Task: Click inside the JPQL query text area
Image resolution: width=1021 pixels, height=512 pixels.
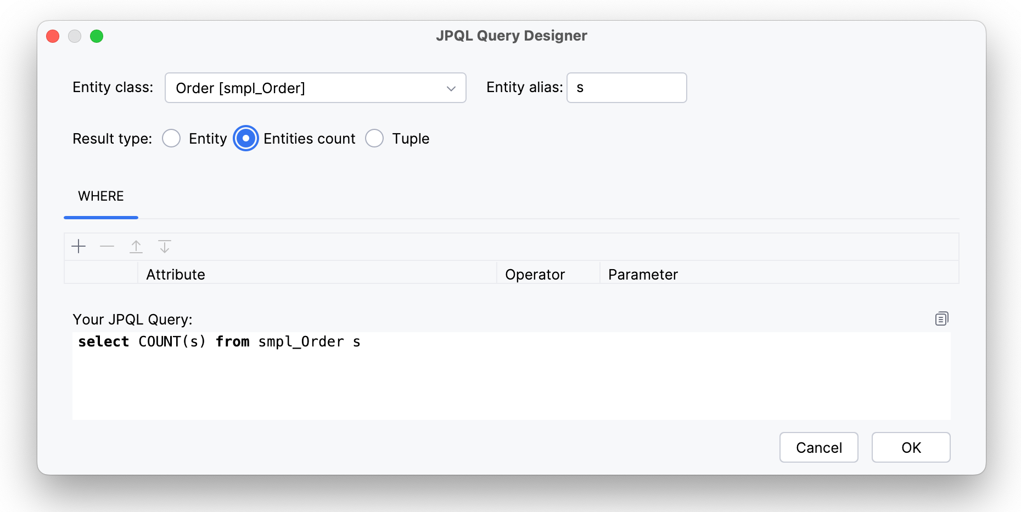Action: click(510, 378)
